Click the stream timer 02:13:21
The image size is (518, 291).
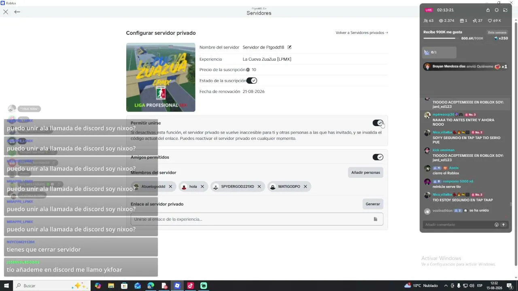coord(445,10)
